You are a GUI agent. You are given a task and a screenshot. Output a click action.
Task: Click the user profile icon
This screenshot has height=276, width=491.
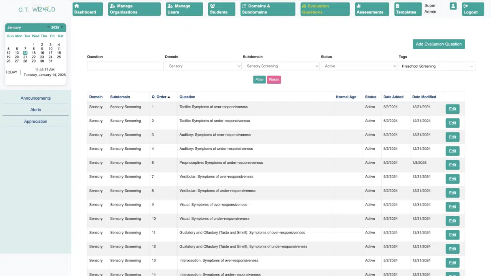click(x=453, y=7)
